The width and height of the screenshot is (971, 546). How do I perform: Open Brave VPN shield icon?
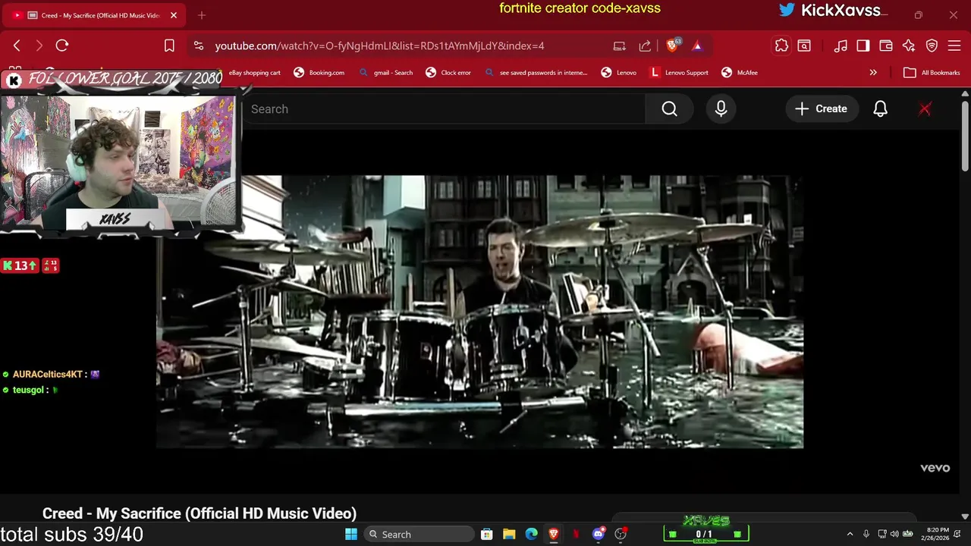point(932,45)
